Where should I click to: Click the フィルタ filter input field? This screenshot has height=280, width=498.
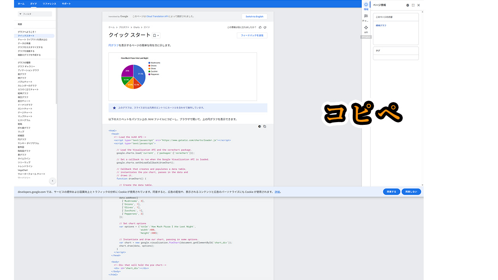coord(35,14)
